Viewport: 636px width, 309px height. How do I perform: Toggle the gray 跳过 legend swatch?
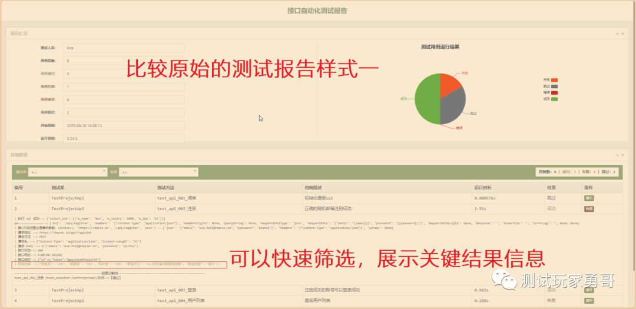tap(555, 87)
